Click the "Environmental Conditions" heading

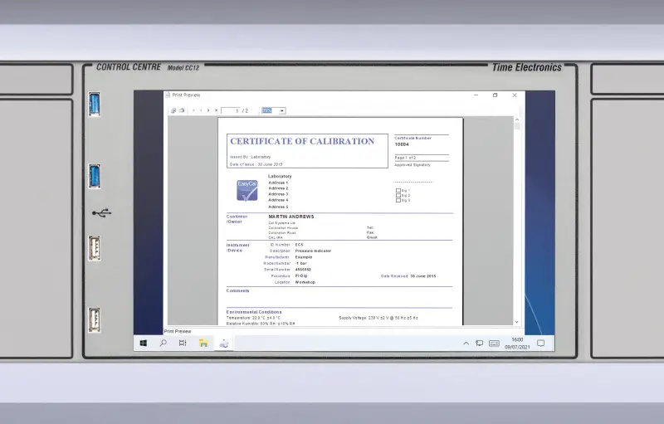tap(254, 312)
